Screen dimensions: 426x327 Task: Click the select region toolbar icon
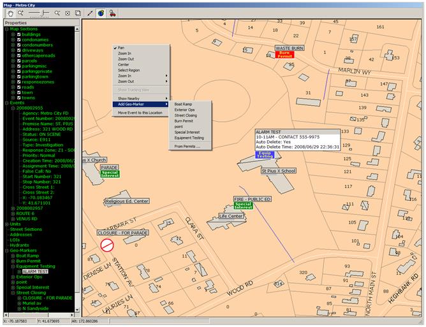point(77,13)
